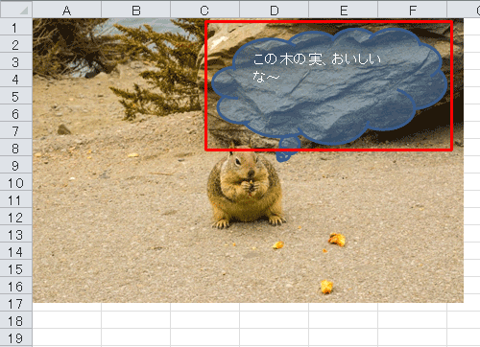Click the small thought bubble tail circle

pyautogui.click(x=282, y=156)
